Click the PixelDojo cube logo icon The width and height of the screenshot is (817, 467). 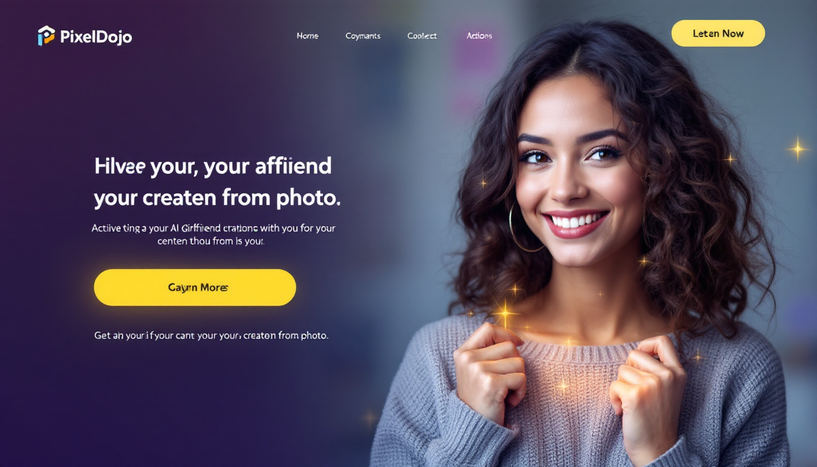tap(46, 36)
